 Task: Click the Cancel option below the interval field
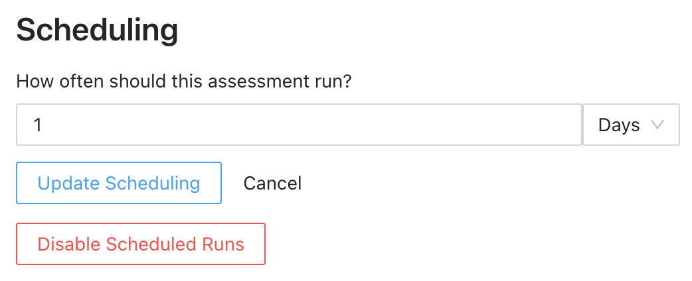click(x=272, y=183)
